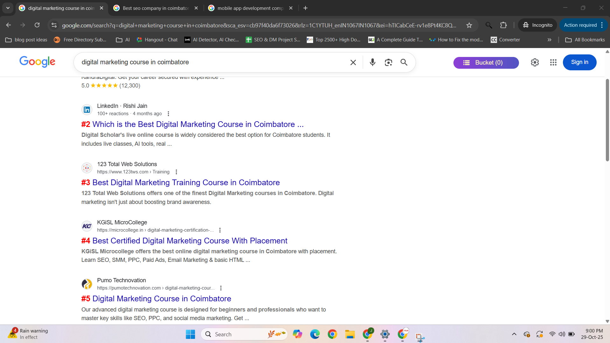Click the magnifier search submit icon

(x=404, y=62)
